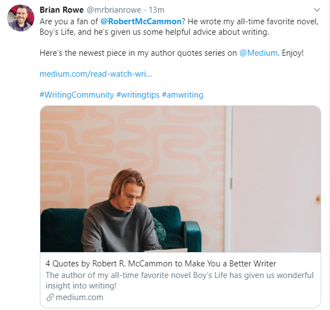Open the article preview image

[x=180, y=179]
